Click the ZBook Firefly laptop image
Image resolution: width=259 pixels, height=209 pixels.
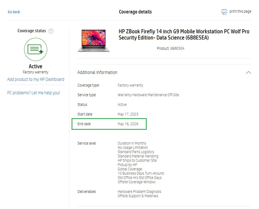tap(94, 41)
